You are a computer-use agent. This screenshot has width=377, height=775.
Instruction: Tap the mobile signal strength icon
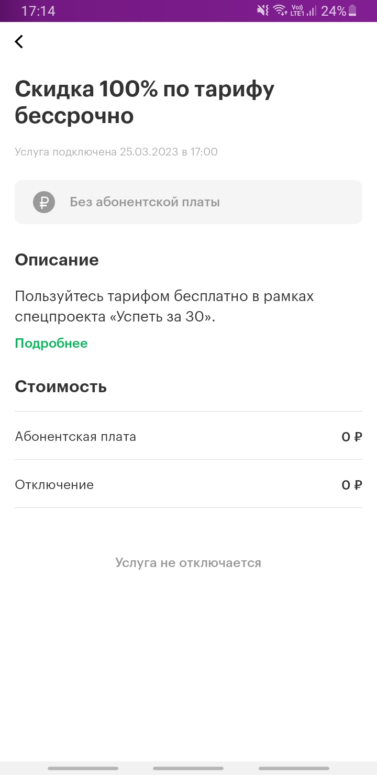point(312,10)
